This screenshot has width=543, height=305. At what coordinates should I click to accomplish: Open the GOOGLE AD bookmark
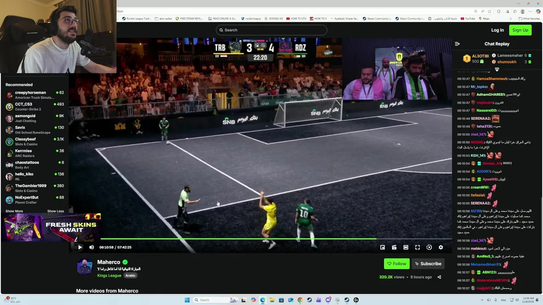pos(274,19)
